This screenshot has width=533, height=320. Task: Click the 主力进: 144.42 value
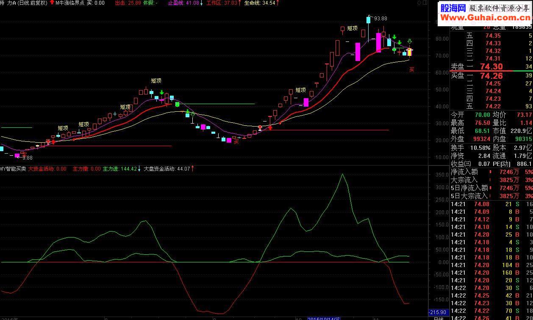point(120,168)
